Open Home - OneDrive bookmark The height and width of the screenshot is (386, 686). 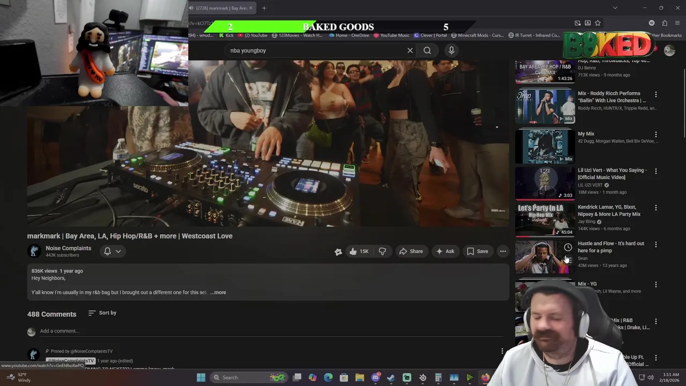(x=349, y=35)
